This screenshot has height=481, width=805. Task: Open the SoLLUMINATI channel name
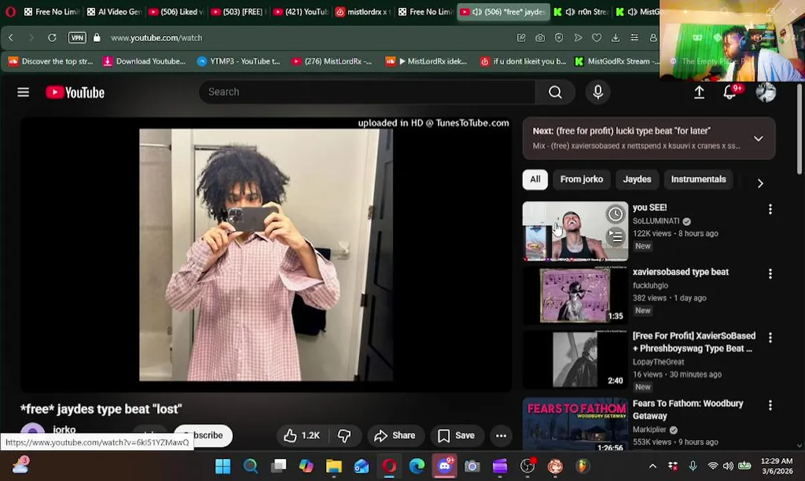[656, 221]
